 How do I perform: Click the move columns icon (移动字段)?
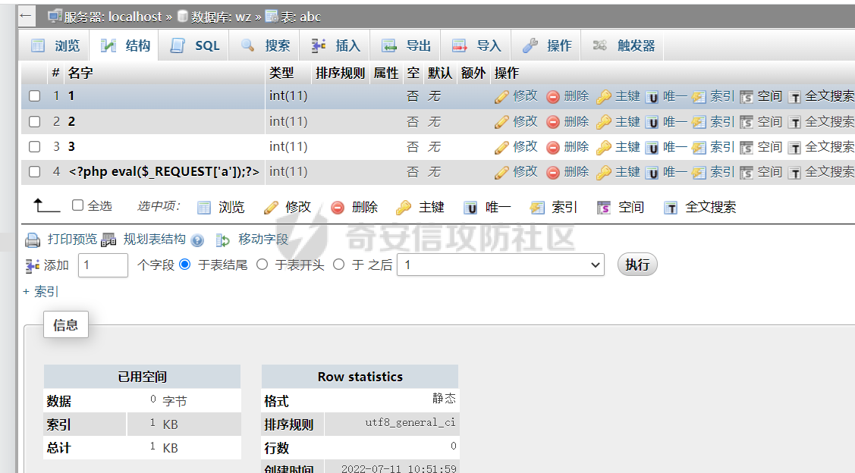tap(223, 240)
